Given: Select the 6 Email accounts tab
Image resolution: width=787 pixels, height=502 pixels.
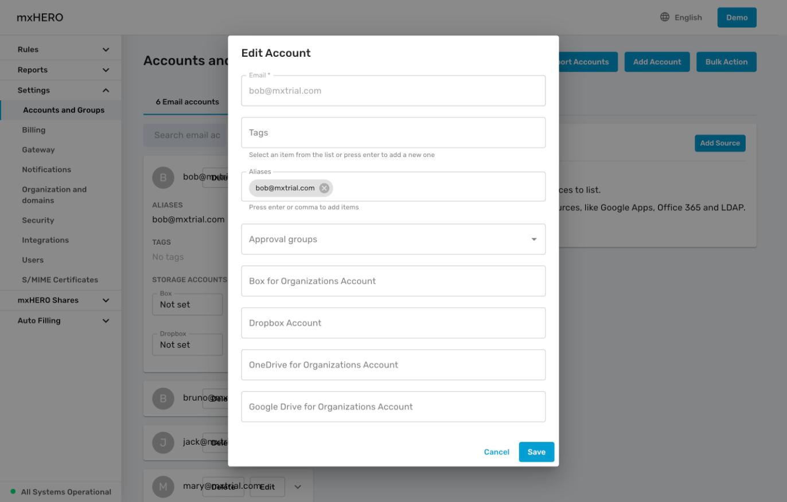Looking at the screenshot, I should [188, 102].
